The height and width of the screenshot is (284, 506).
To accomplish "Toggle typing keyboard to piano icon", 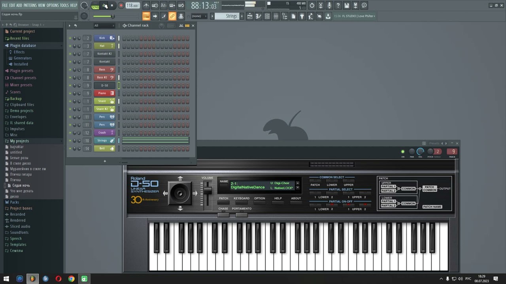I will coord(146,16).
